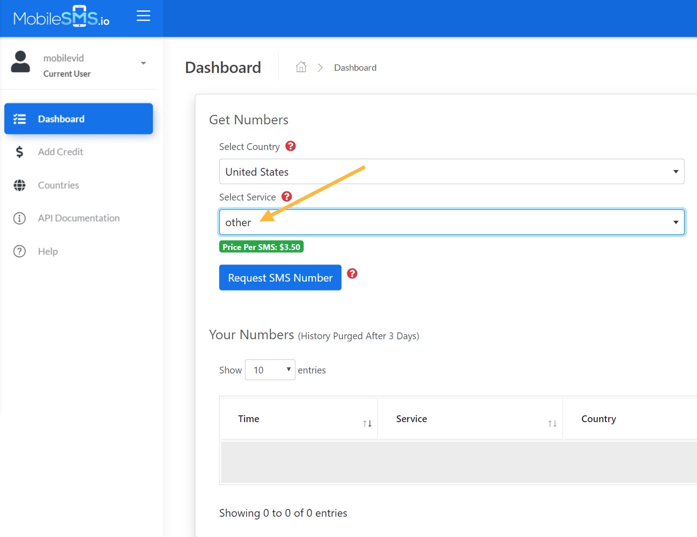697x537 pixels.
Task: Change the show entries count dropdown
Action: tap(270, 370)
